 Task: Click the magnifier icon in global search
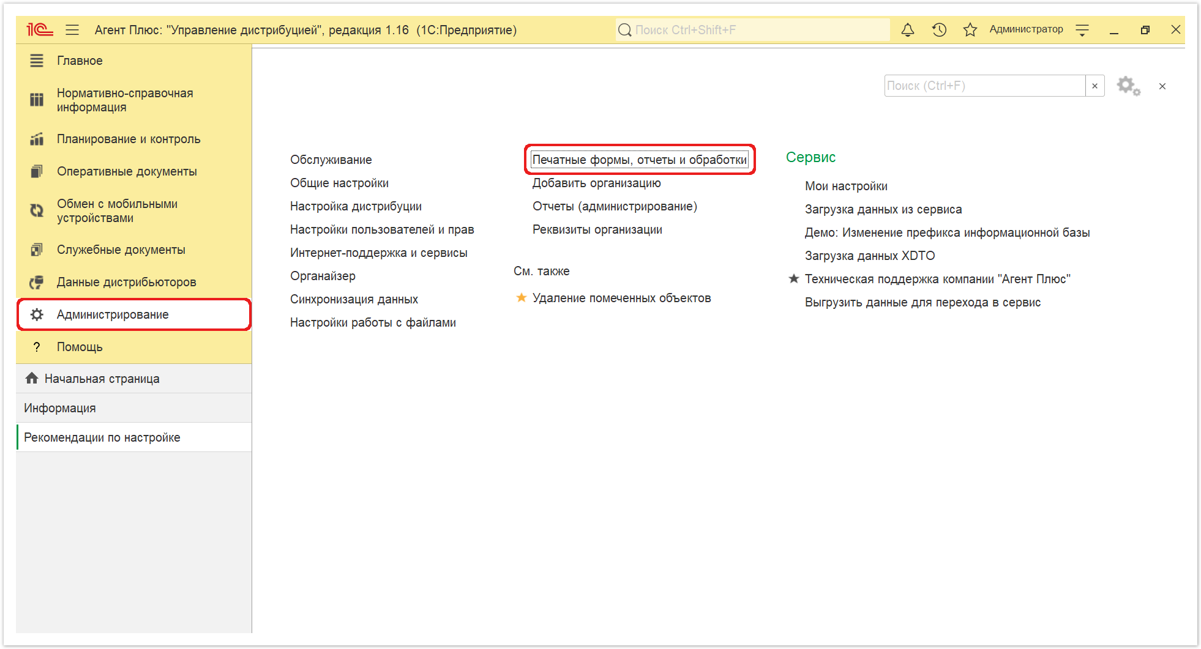point(624,30)
